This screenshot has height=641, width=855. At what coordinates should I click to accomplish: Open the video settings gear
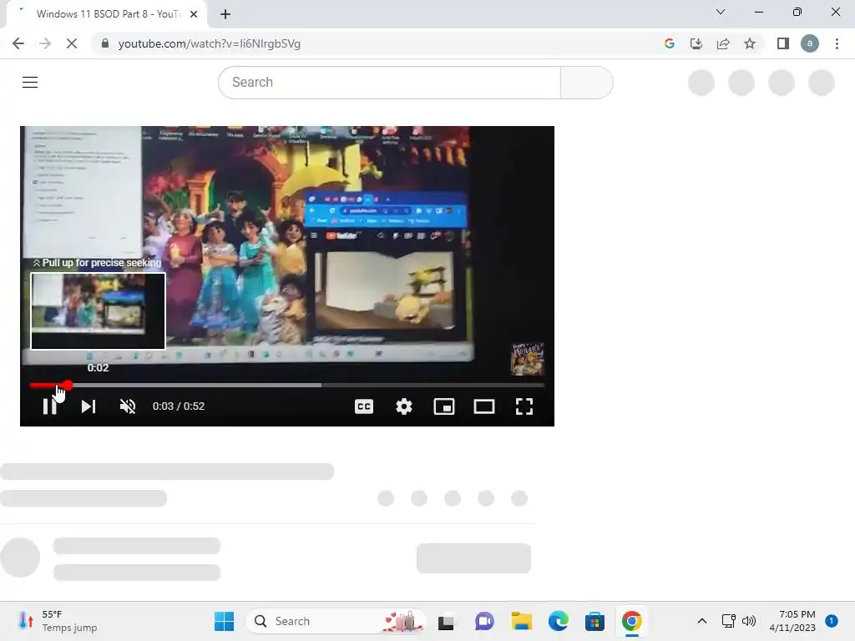click(404, 406)
